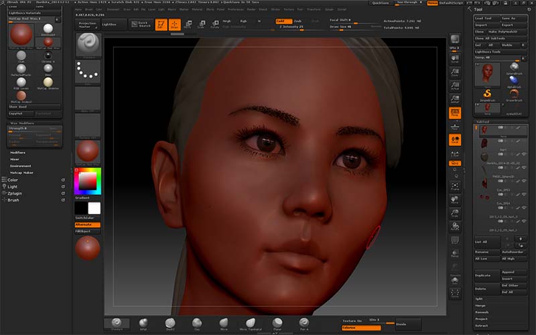Select the SphereBrush tool icon
Image resolution: width=536 pixels, height=335 pixels.
tap(514, 68)
